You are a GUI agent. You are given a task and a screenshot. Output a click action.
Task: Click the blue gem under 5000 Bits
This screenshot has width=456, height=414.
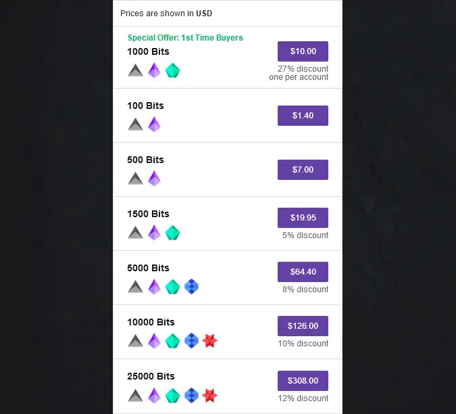coord(191,287)
